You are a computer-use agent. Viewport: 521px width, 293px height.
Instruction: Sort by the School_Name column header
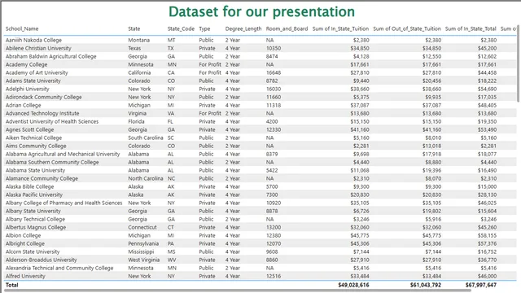(x=22, y=29)
